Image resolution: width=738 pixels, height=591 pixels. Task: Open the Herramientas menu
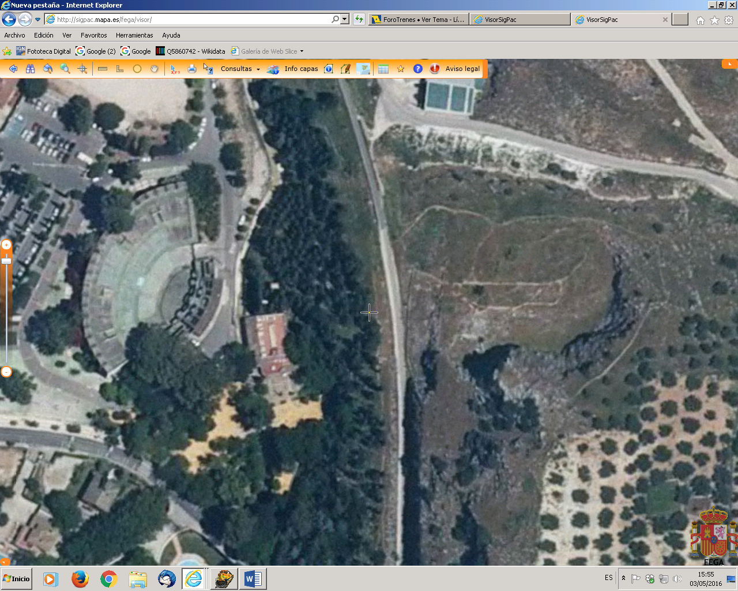point(134,35)
